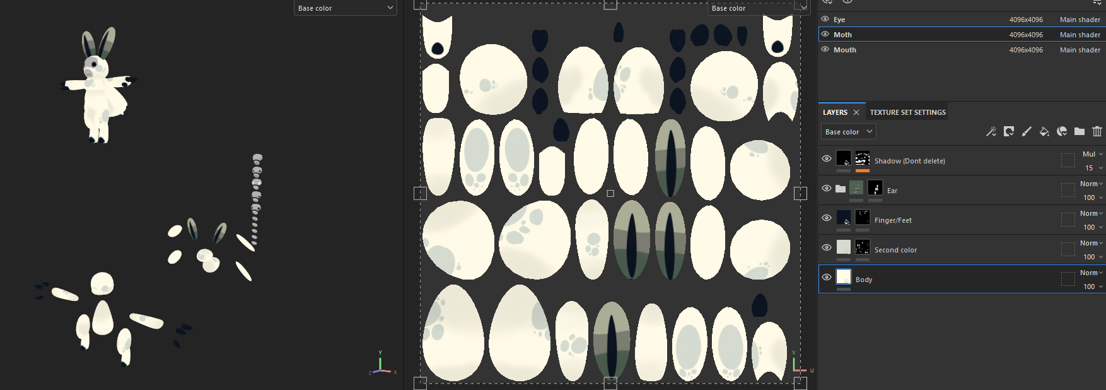Open the Norm blend mode dropdown on Second color layer
Image resolution: width=1106 pixels, height=390 pixels.
pyautogui.click(x=1091, y=243)
